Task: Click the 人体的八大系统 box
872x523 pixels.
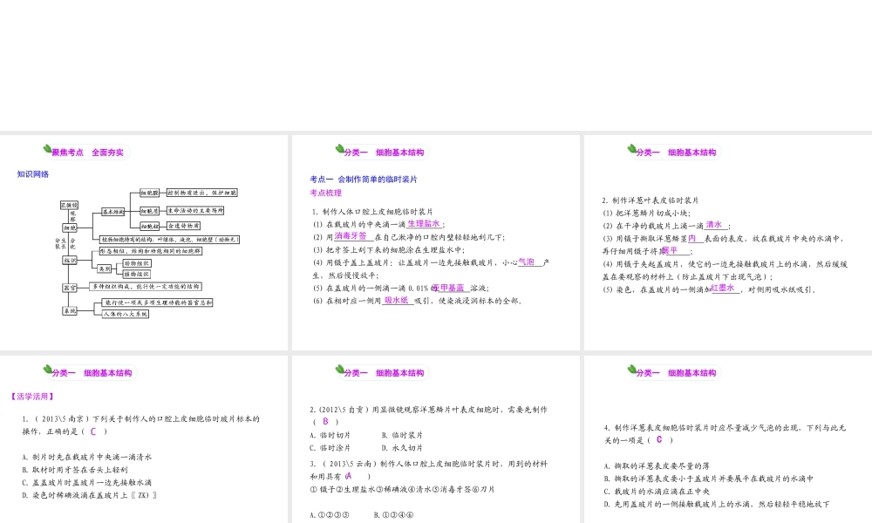Action: [125, 314]
